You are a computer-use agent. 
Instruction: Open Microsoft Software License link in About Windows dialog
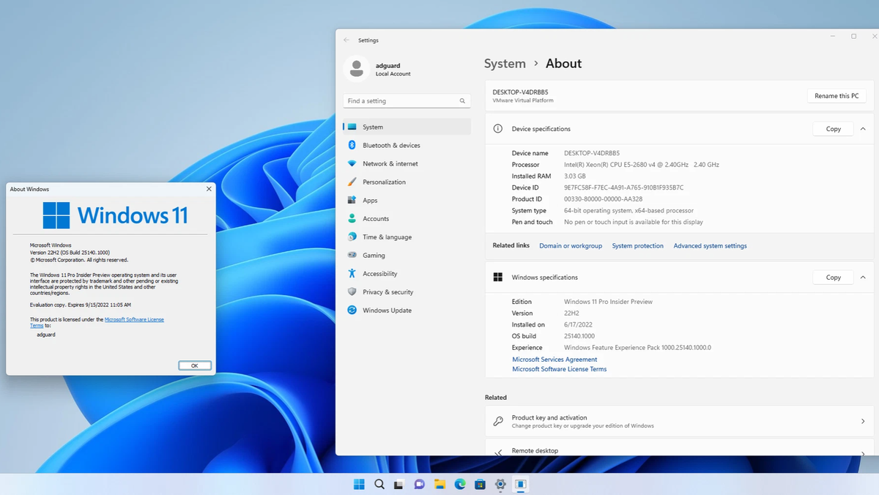[x=135, y=319]
